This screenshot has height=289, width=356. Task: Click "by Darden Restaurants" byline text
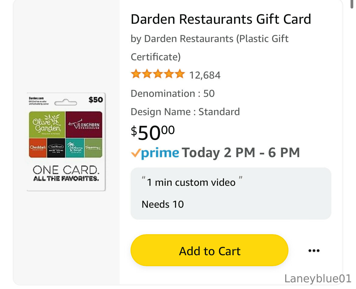click(x=182, y=39)
